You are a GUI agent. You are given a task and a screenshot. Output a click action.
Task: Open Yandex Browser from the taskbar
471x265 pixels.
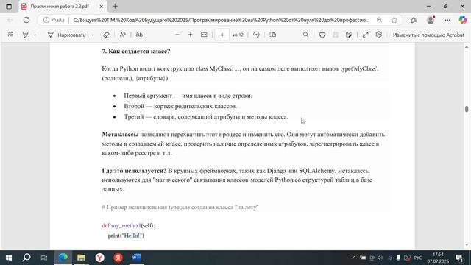tap(100, 258)
